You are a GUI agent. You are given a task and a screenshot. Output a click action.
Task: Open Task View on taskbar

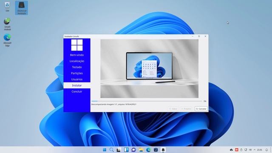[119, 150]
